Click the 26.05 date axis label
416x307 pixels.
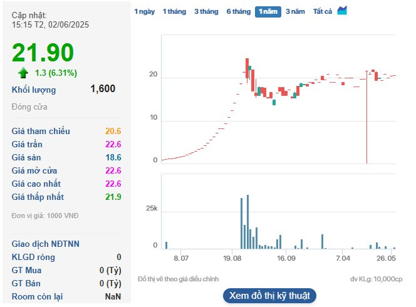(x=386, y=258)
